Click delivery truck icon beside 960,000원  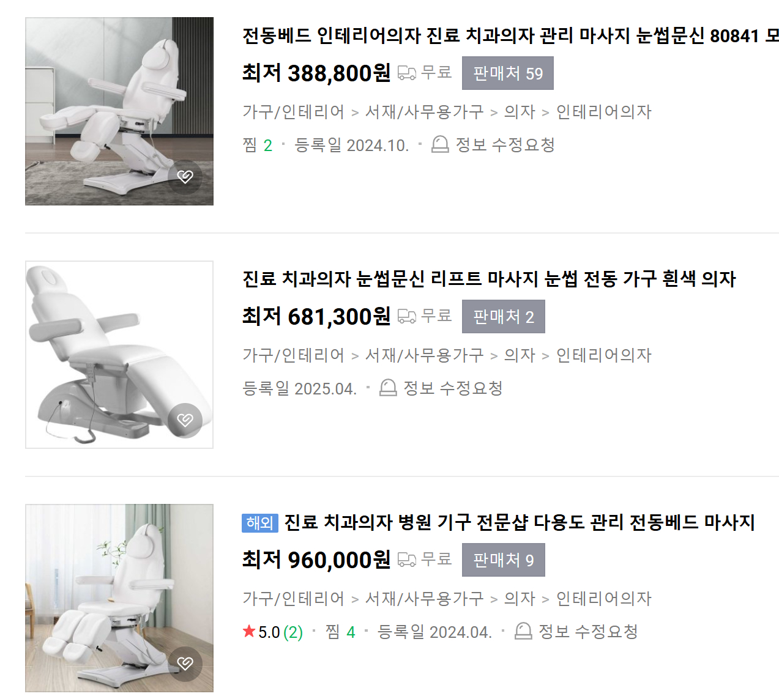point(407,560)
